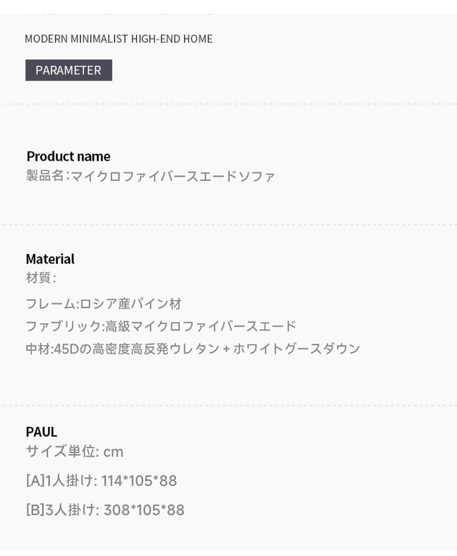Select the MODERN MINIMALIST HIGH-END HOME heading
This screenshot has width=457, height=556.
(x=118, y=38)
